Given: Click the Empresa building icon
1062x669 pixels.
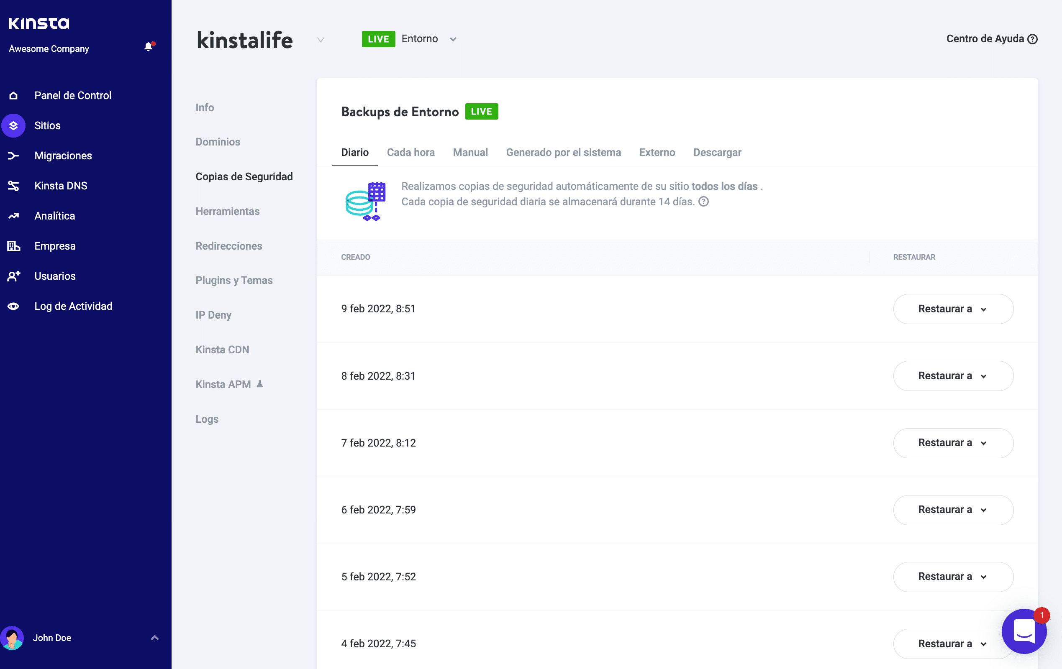Looking at the screenshot, I should click(14, 246).
